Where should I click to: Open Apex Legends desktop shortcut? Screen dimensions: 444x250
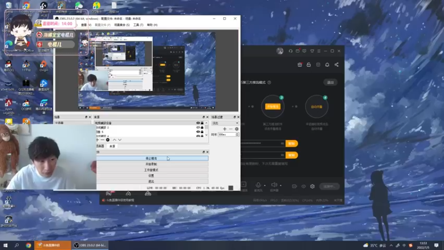(x=8, y=107)
